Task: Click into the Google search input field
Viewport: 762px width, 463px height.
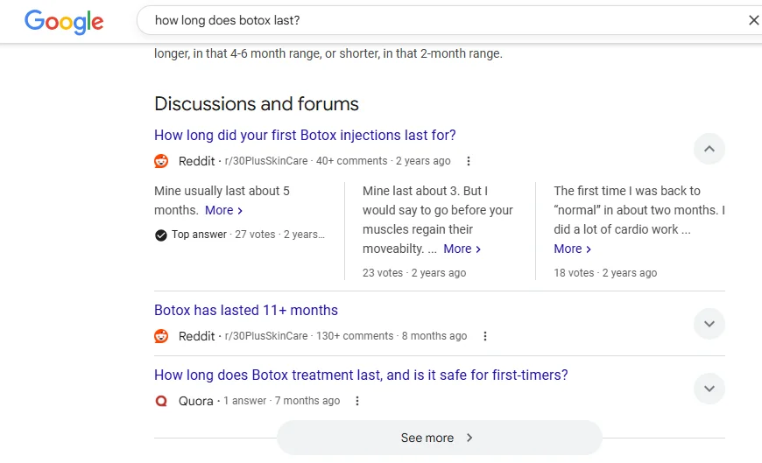Action: pyautogui.click(x=438, y=20)
